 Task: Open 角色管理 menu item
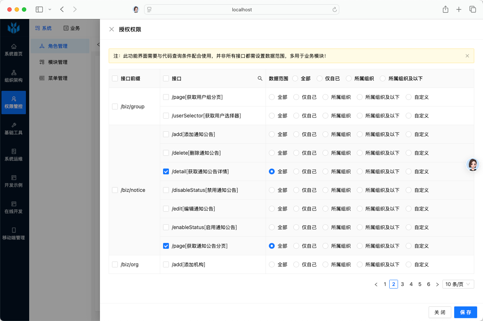[x=60, y=46]
